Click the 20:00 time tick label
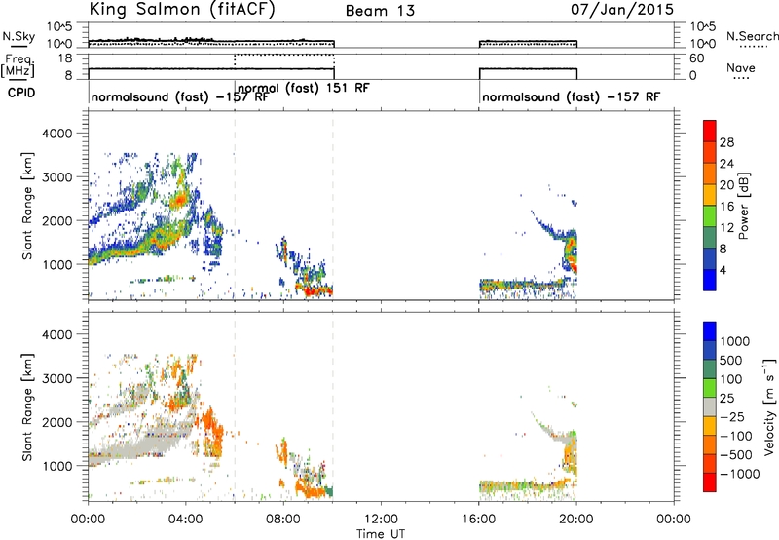The image size is (779, 540). click(x=575, y=520)
